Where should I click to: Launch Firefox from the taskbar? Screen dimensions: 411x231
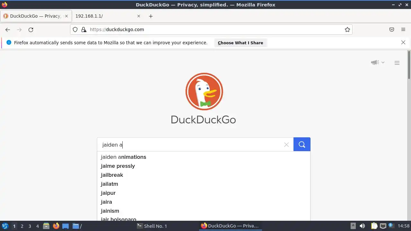[56, 226]
